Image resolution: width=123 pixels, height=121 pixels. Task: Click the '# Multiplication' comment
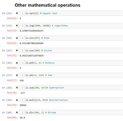tap(57, 100)
